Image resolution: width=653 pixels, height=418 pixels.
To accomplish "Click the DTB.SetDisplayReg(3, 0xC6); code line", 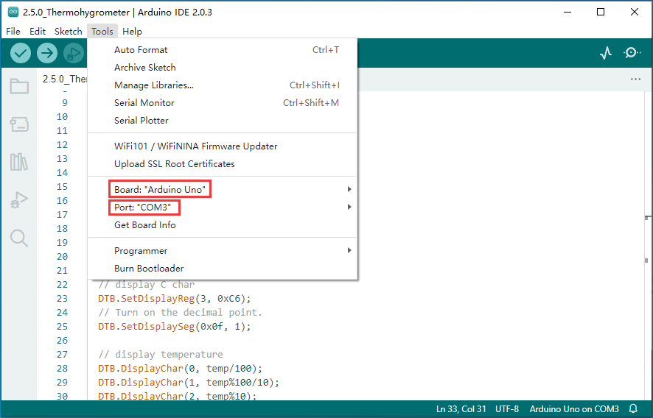I will tap(175, 299).
